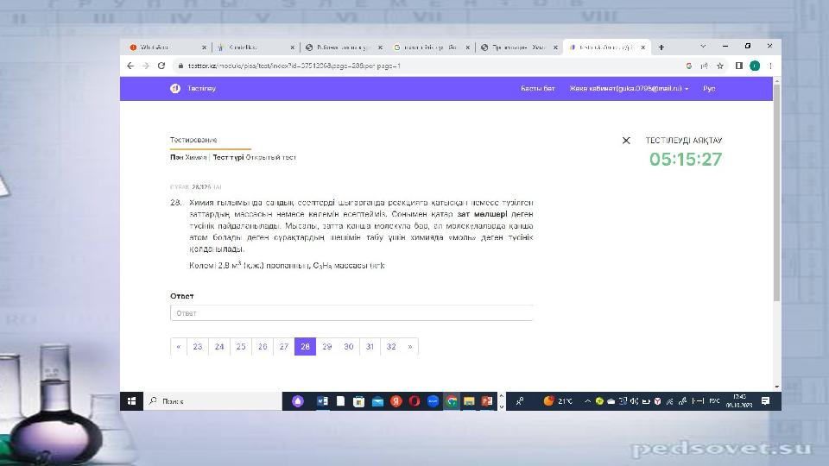The height and width of the screenshot is (466, 829).
Task: Click the X icon to end testing
Action: 626,141
